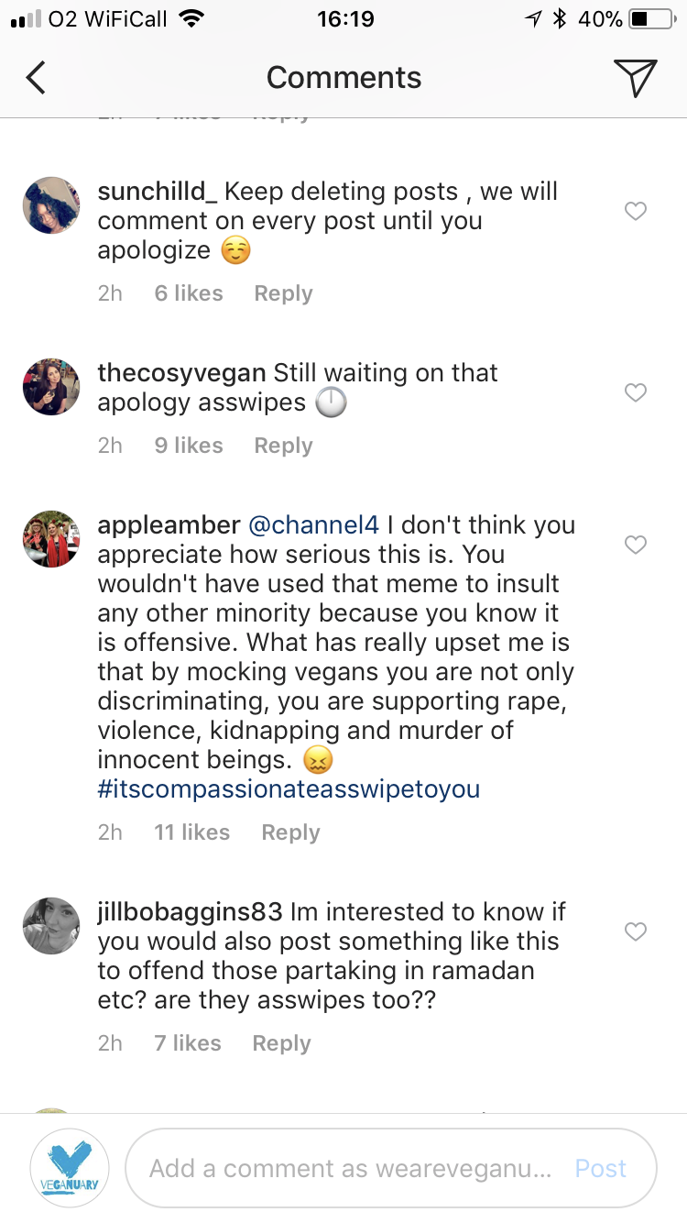687x1223 pixels.
Task: Like thecosyvegan's comment with heart toggle
Action: (x=635, y=391)
